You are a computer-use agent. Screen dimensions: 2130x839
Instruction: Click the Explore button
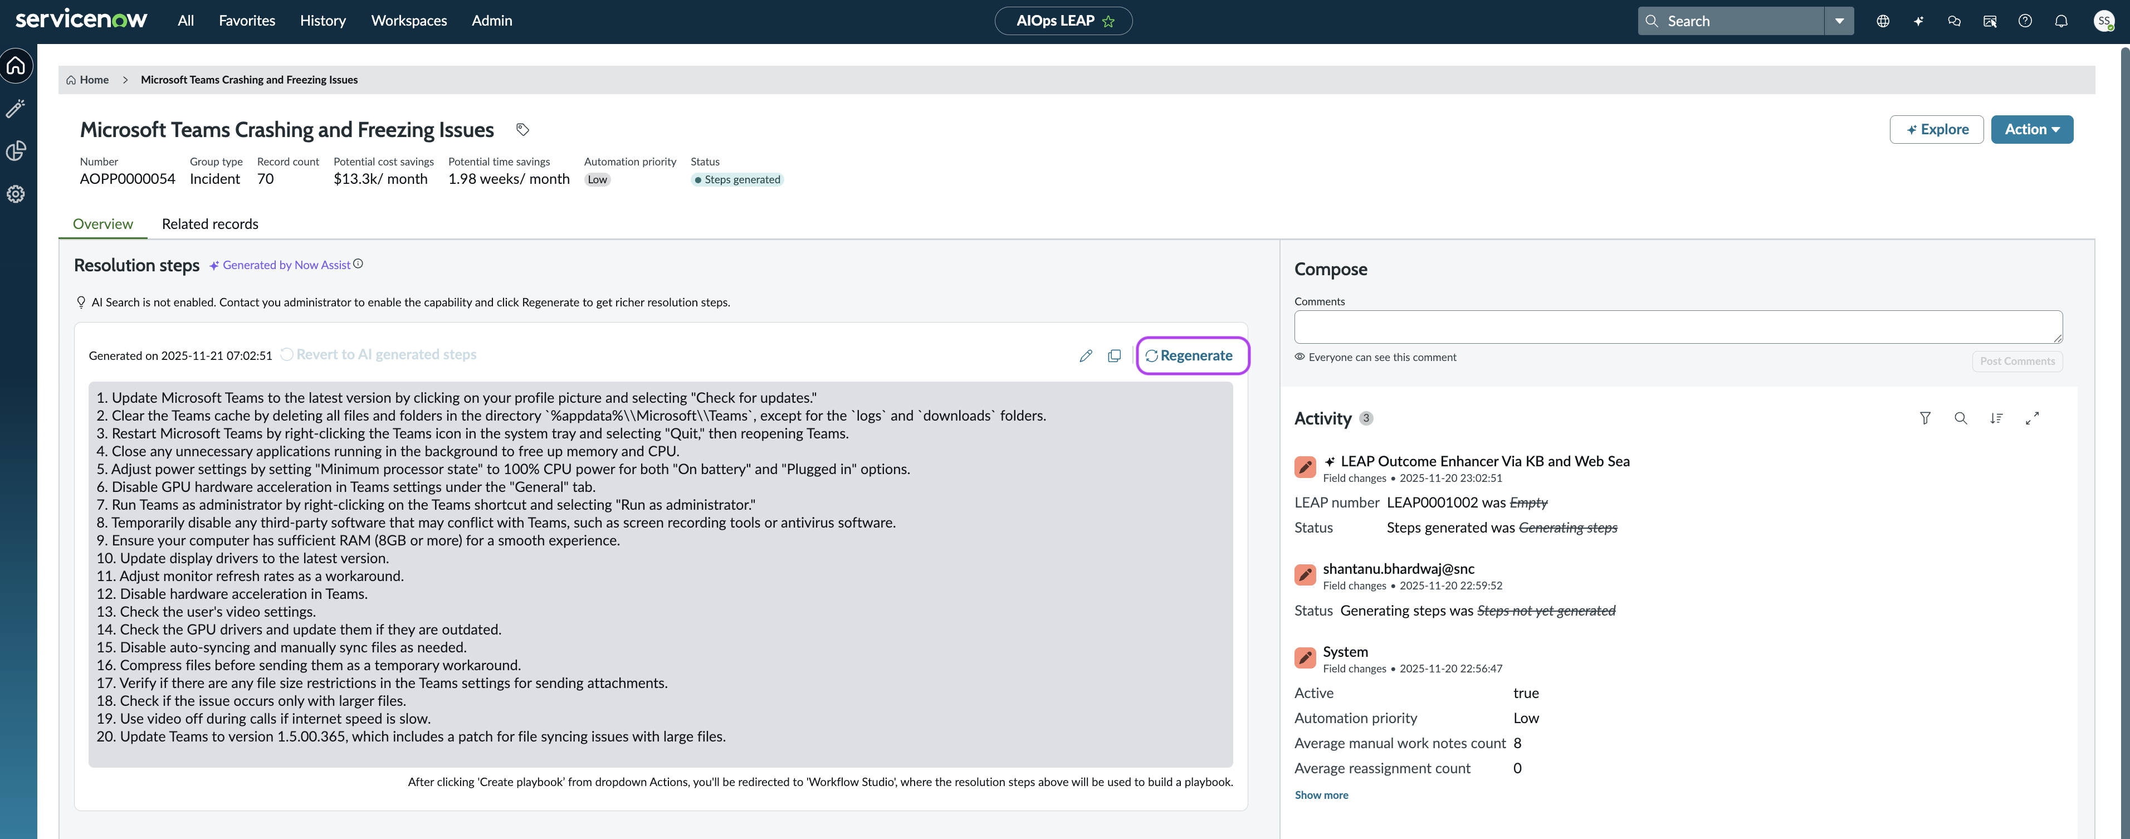1937,130
